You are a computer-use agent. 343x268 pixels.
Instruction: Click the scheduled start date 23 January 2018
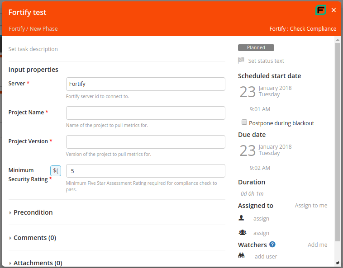click(266, 91)
